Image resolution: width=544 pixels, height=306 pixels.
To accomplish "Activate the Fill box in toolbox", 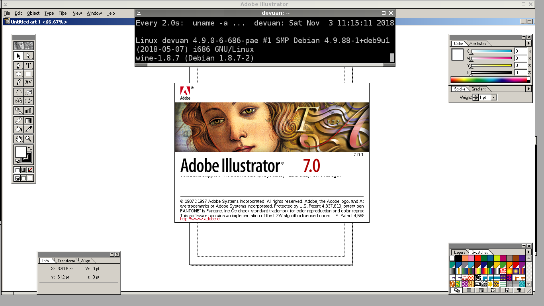I will tap(21, 152).
